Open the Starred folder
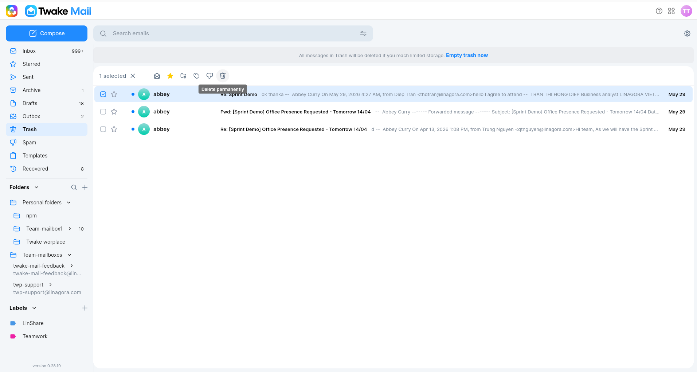 (x=47, y=64)
